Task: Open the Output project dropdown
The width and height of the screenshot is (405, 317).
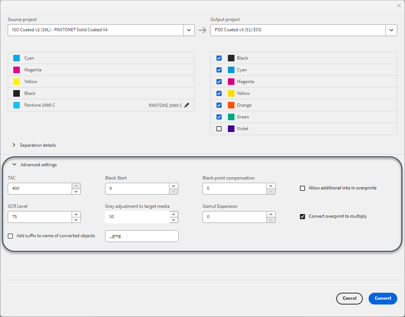Action: point(391,30)
